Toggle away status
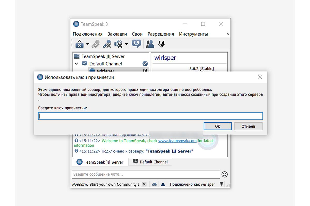310x206 pixels. coord(95,44)
